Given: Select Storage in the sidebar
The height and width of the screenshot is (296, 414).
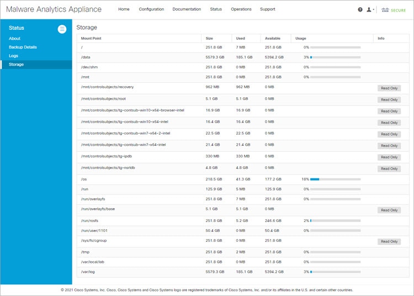Looking at the screenshot, I should pos(36,65).
